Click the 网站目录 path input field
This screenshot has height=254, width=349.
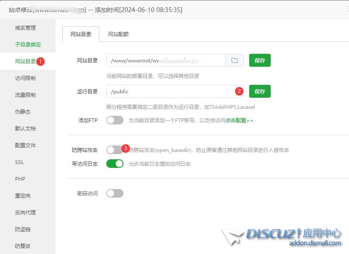[166, 61]
